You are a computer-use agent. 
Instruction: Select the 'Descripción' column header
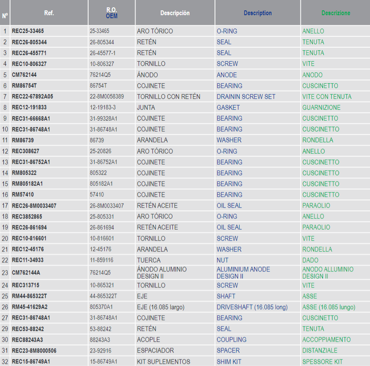click(175, 13)
